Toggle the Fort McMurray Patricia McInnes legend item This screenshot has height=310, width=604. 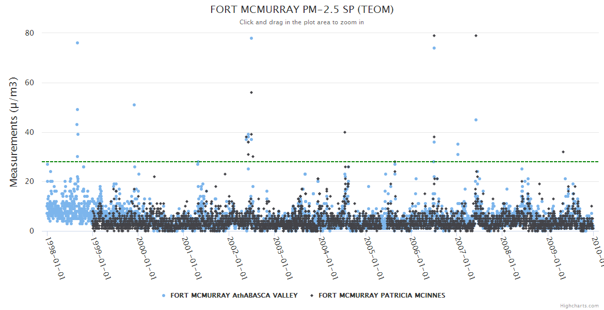coord(382,296)
